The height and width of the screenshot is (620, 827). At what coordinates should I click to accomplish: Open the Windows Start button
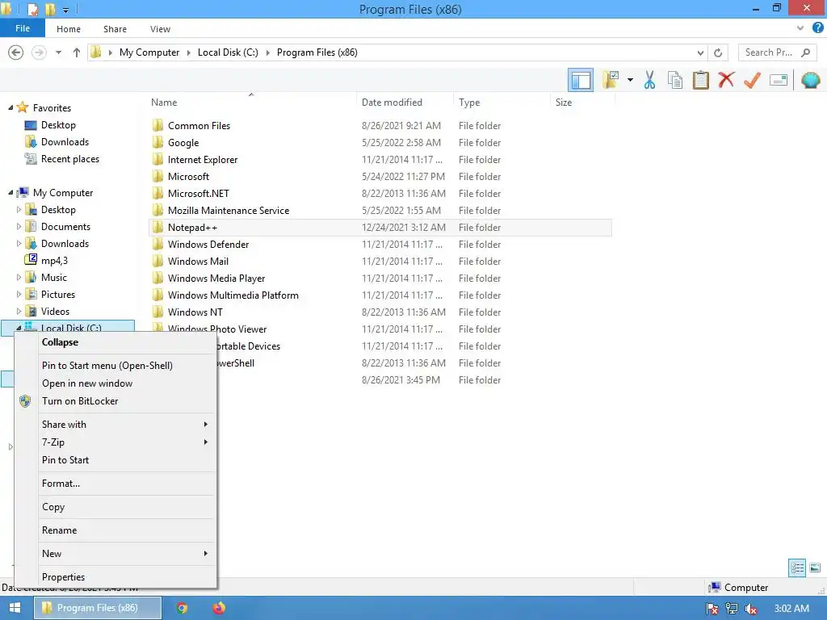(x=15, y=608)
